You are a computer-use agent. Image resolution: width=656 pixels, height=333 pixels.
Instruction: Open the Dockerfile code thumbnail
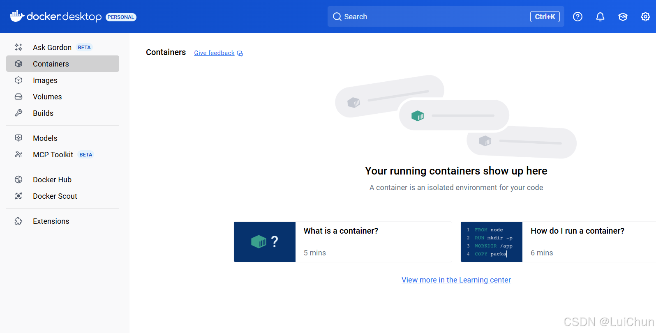[x=492, y=242]
